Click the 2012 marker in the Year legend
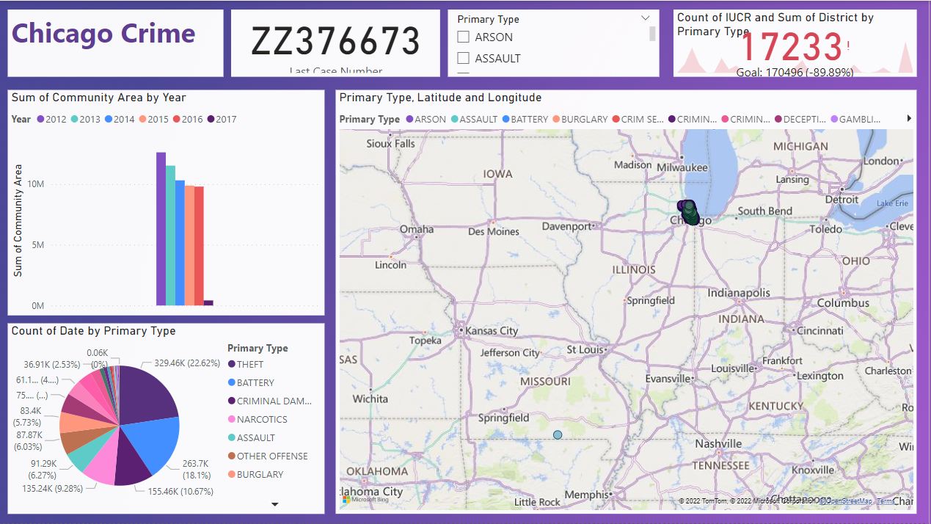931x524 pixels. (43, 118)
